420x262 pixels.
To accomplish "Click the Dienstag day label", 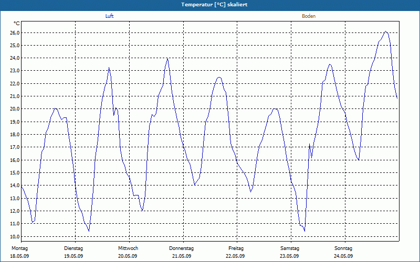I will pos(73,248).
